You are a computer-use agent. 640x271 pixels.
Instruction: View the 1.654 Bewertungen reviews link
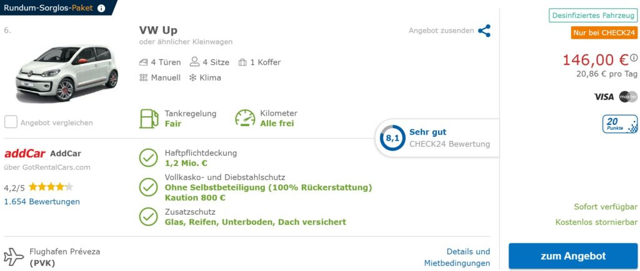click(42, 202)
